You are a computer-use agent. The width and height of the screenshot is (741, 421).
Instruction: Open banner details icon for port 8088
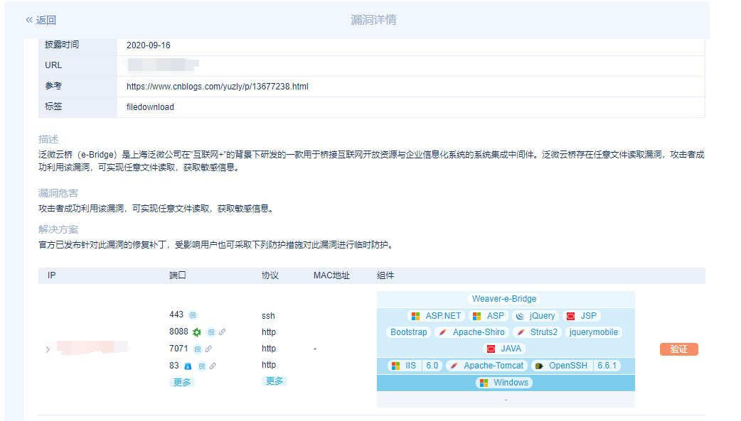click(x=211, y=332)
